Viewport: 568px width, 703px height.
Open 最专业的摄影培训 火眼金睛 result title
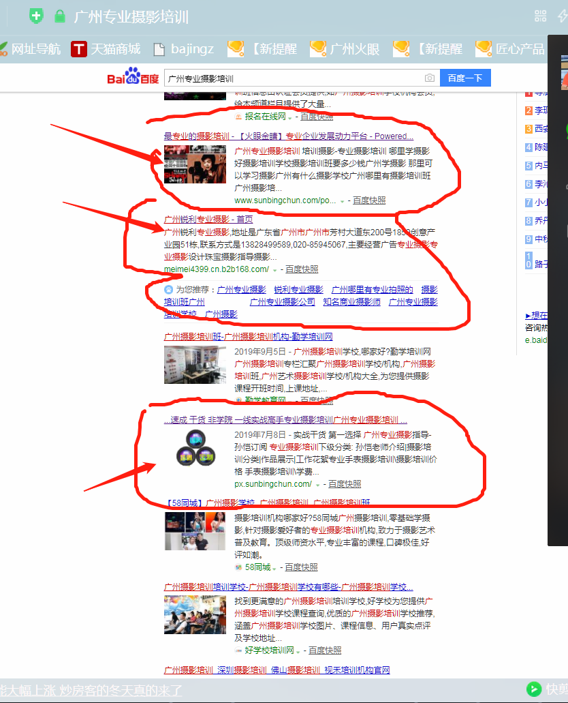point(289,136)
